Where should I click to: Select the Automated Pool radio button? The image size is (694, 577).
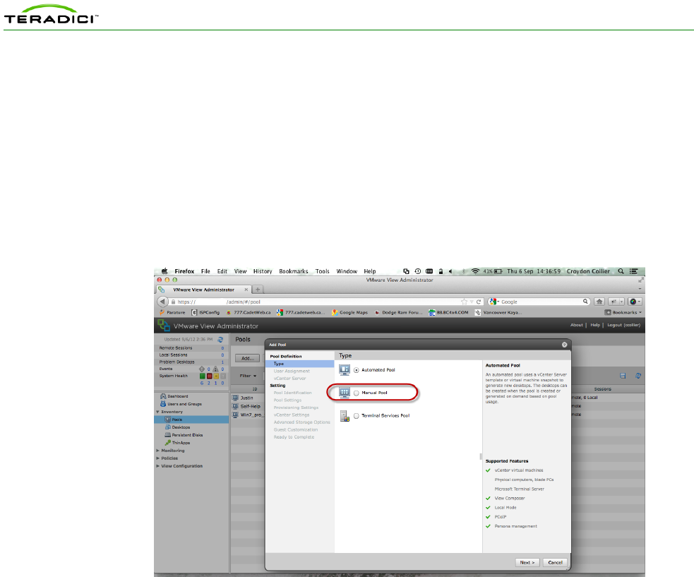click(357, 370)
